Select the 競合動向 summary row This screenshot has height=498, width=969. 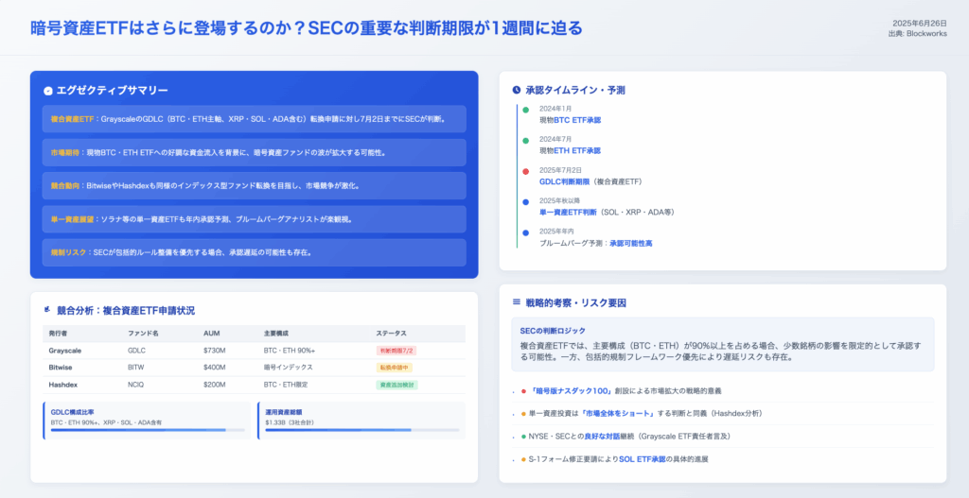pyautogui.click(x=254, y=186)
